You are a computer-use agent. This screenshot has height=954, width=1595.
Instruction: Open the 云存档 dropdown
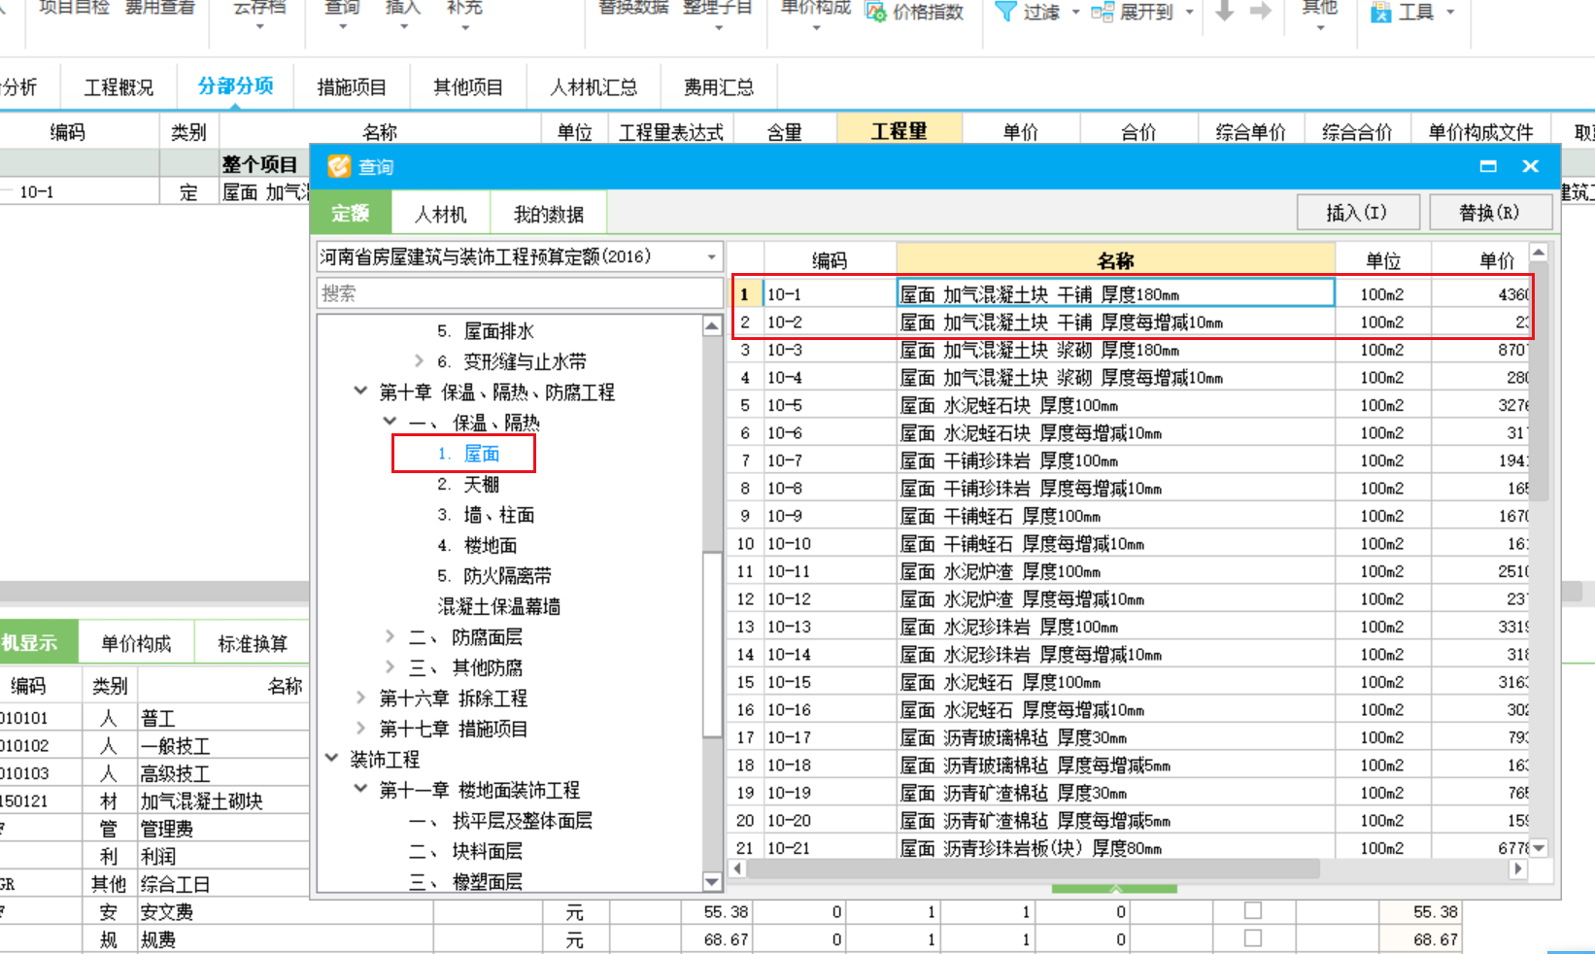click(x=259, y=26)
